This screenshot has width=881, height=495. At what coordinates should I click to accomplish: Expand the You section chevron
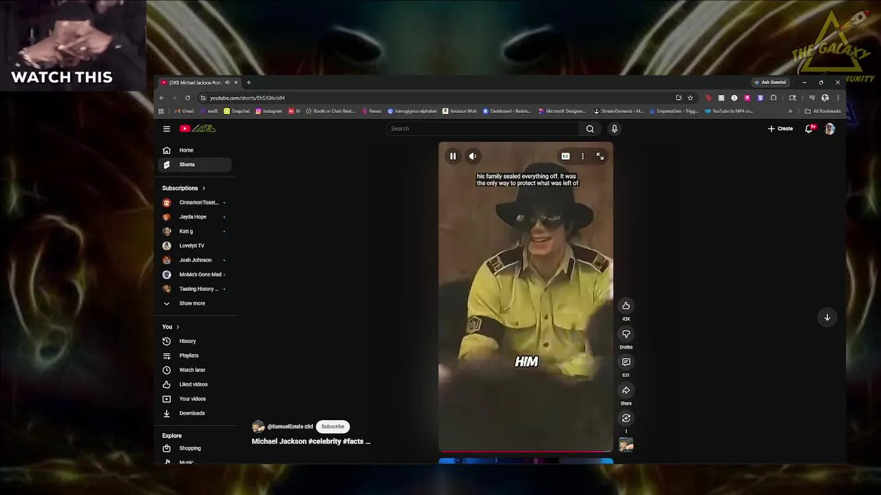coord(178,327)
